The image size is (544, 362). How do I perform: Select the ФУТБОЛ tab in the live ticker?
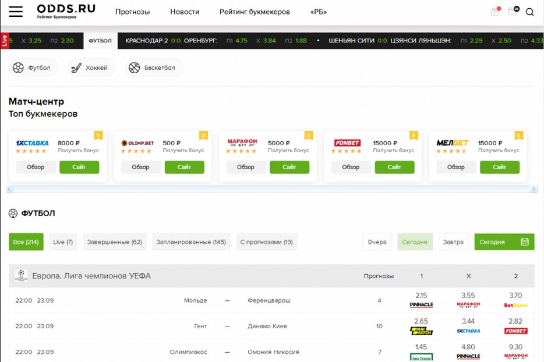(100, 41)
